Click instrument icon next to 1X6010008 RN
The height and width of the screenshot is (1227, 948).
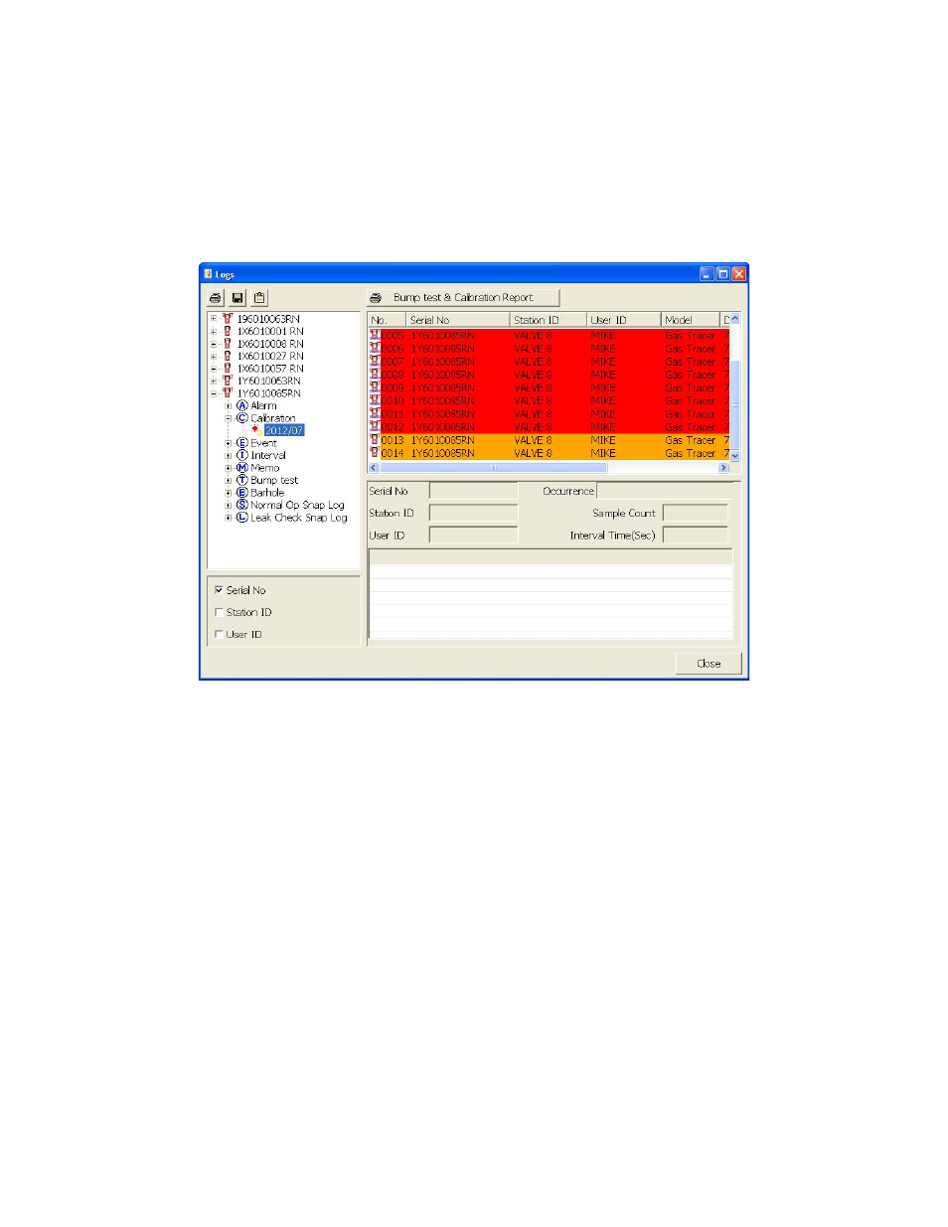(x=228, y=344)
